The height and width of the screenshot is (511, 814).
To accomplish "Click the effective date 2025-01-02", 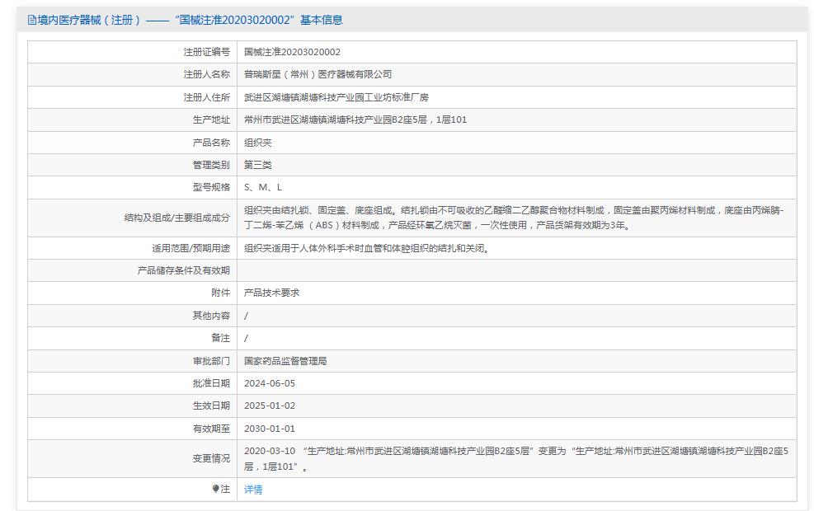I will point(270,406).
